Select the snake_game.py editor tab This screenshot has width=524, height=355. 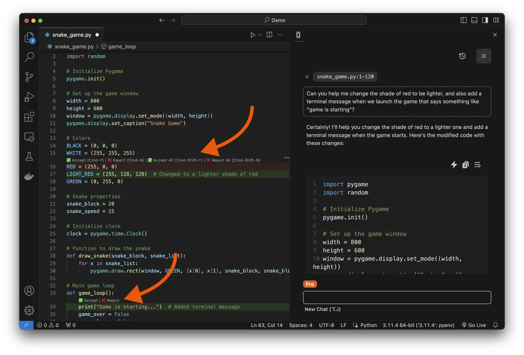tap(72, 35)
